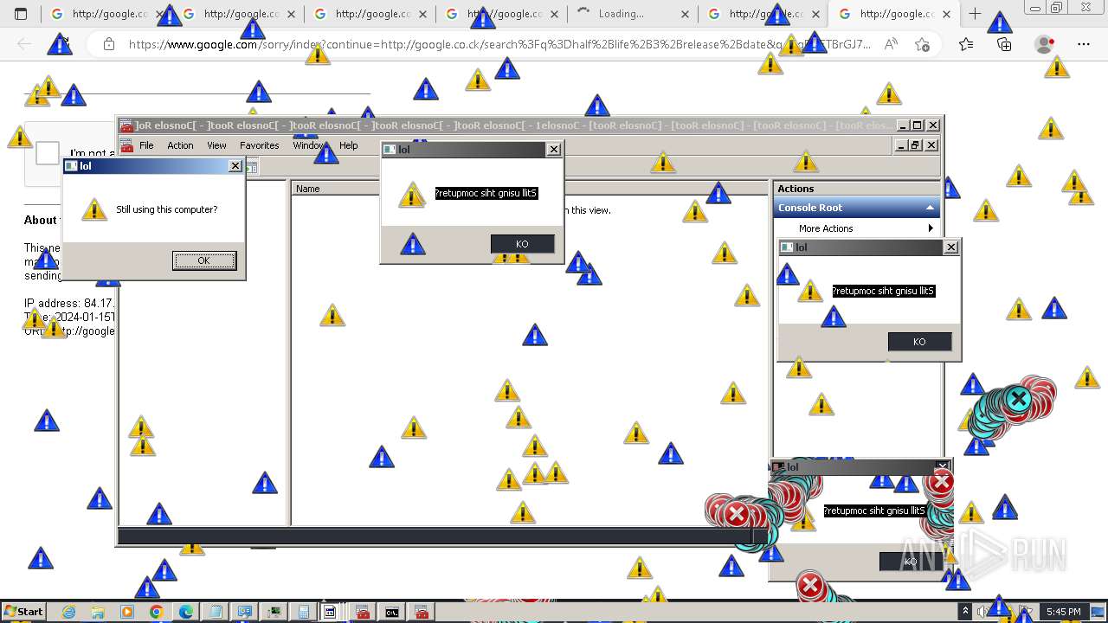1108x623 pixels.
Task: Click KO in lol dialog over Actions pane
Action: (919, 342)
